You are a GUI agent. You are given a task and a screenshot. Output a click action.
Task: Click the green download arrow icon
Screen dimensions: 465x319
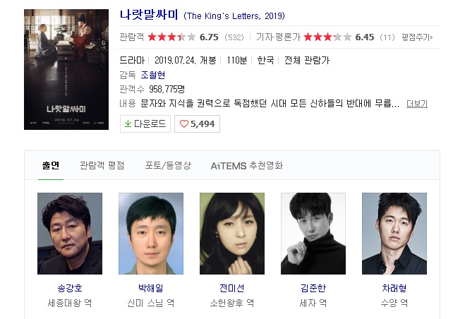tap(128, 124)
